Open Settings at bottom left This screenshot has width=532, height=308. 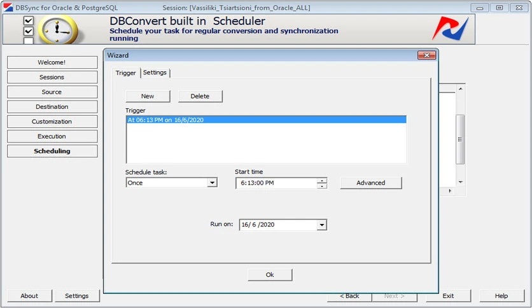[76, 296]
